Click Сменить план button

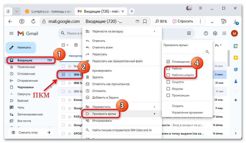[31, 132]
